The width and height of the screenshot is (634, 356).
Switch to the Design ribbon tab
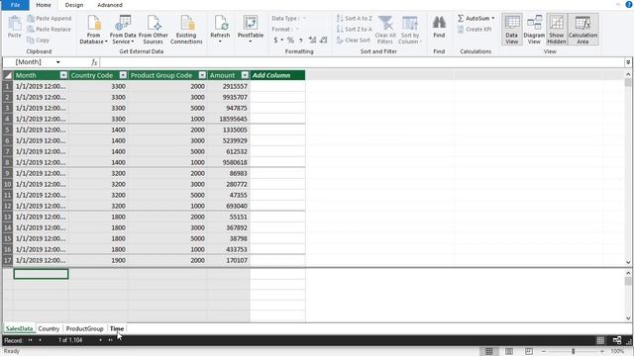tap(74, 5)
